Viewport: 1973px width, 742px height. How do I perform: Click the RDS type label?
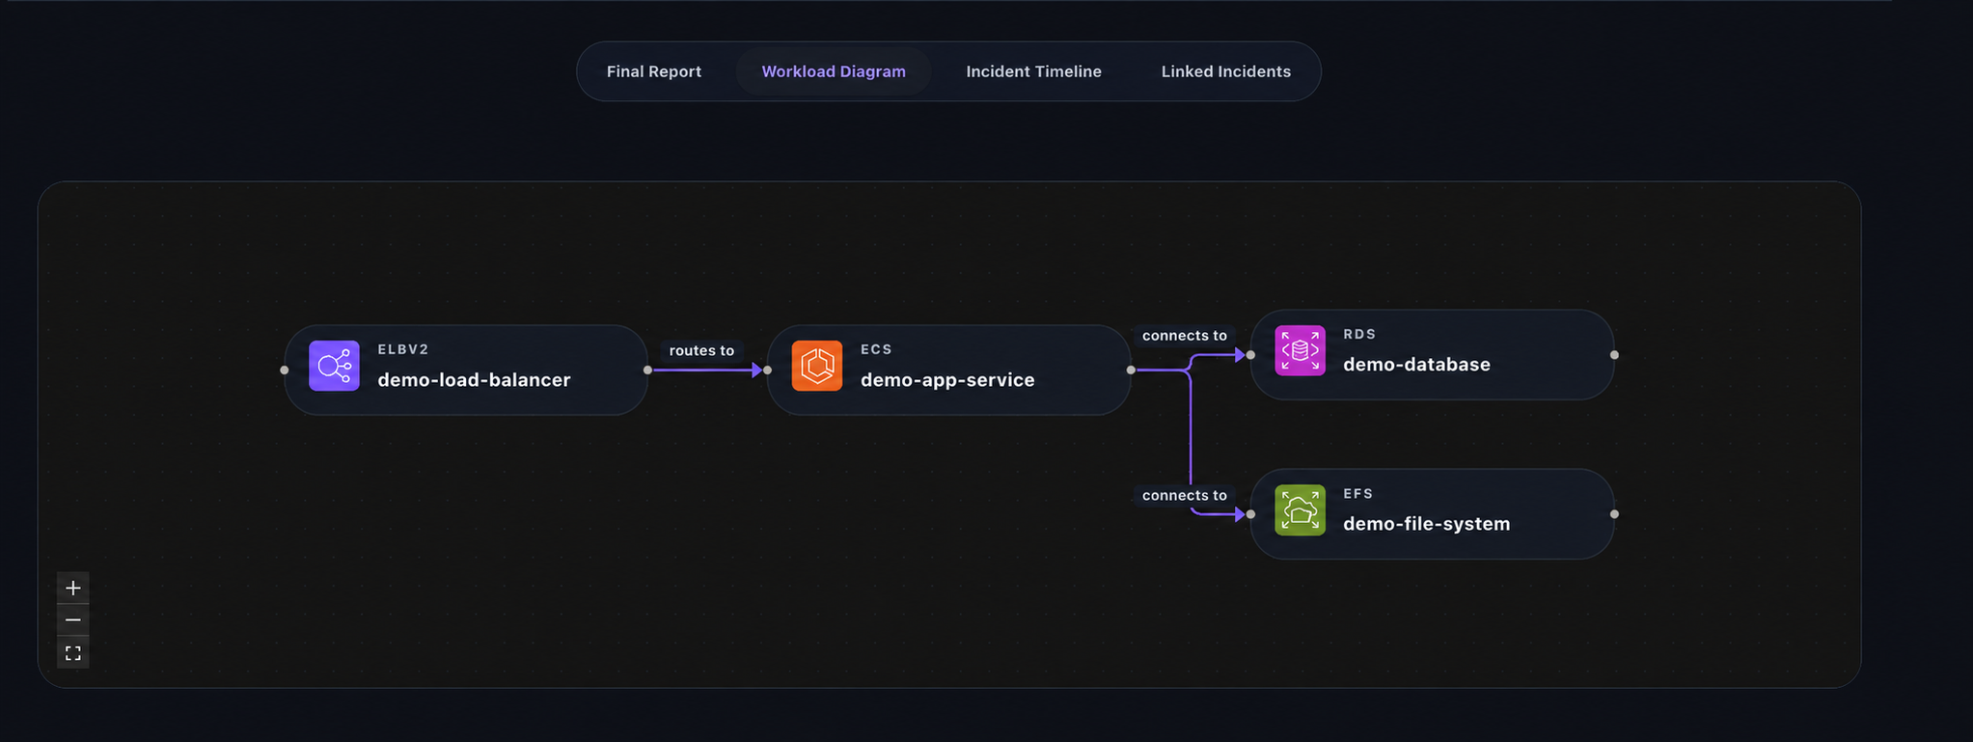1359,334
